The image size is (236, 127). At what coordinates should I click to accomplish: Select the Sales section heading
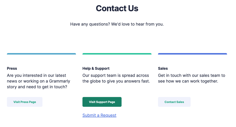(x=163, y=68)
